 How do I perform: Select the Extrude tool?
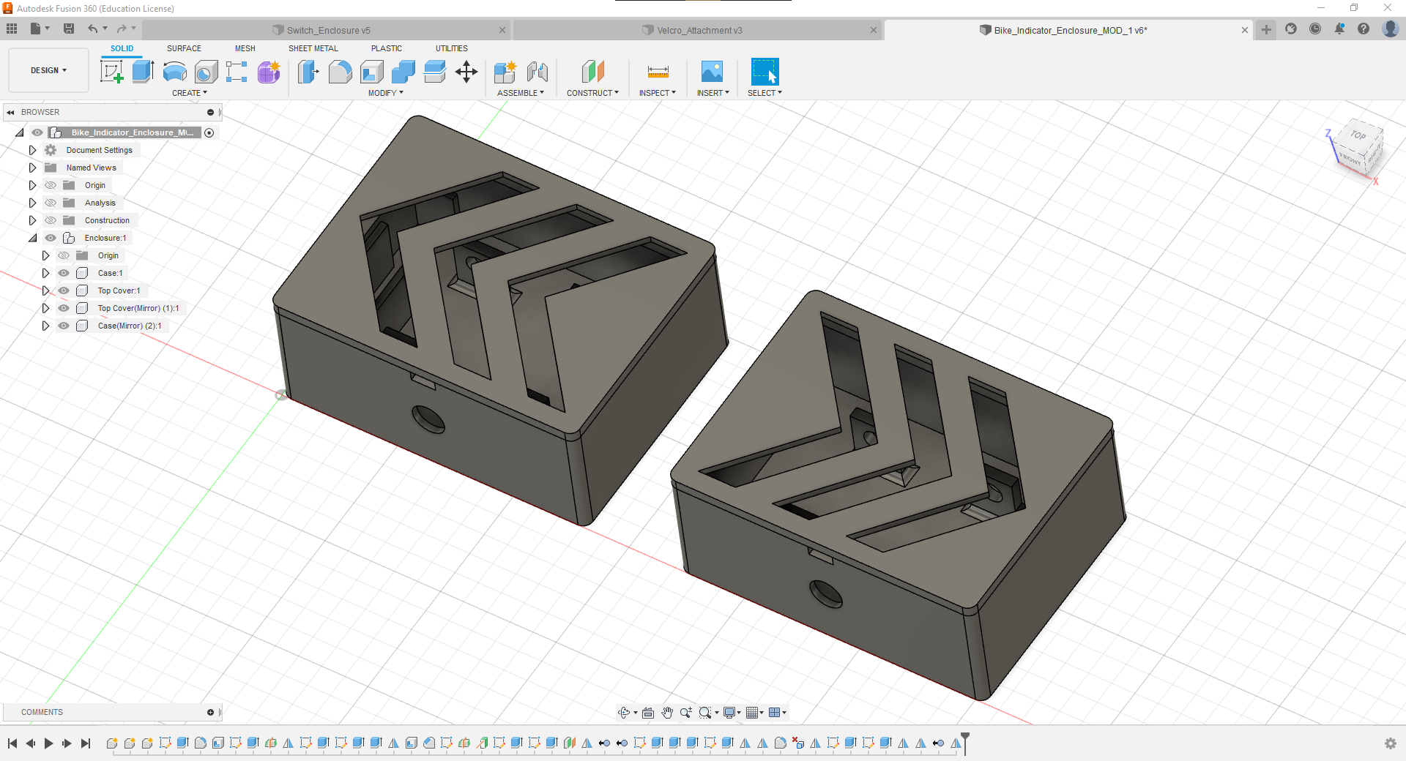point(142,72)
